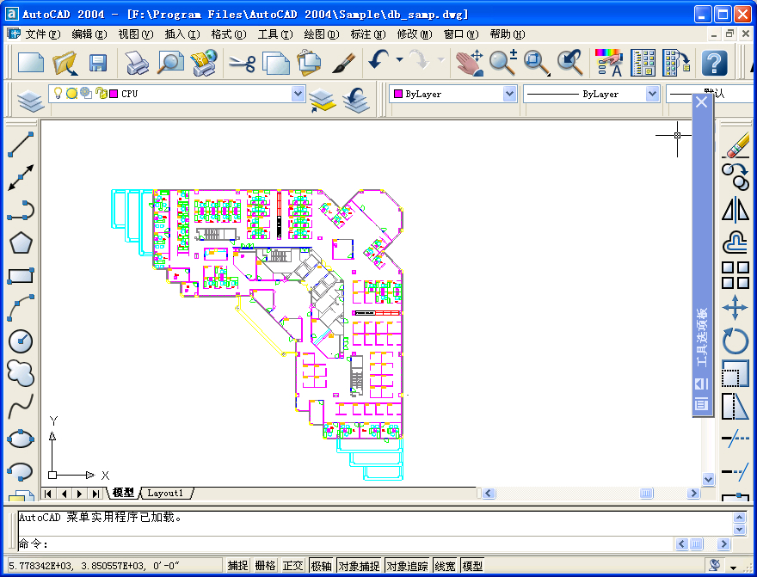Select the Rectangle tool
Image resolution: width=757 pixels, height=577 pixels.
pos(20,275)
